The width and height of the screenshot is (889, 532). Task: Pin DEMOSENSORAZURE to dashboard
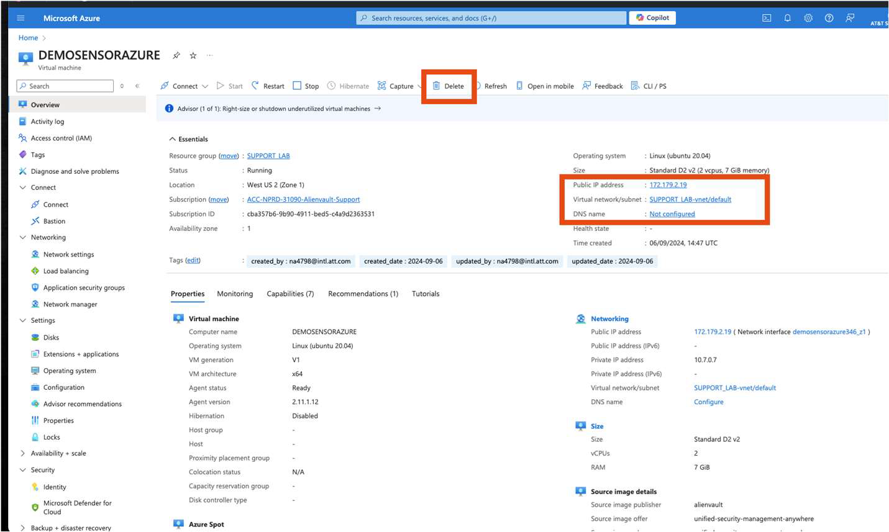(176, 55)
